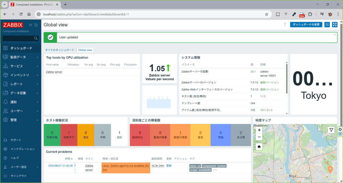Viewport: 343px width, 183px height.
Task: Click the 未分類 severity tile
Action: click(x=241, y=135)
